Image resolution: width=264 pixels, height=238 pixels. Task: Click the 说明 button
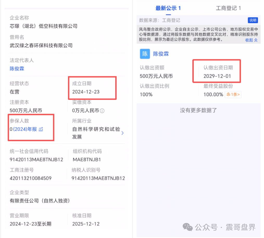pyautogui.click(x=252, y=20)
